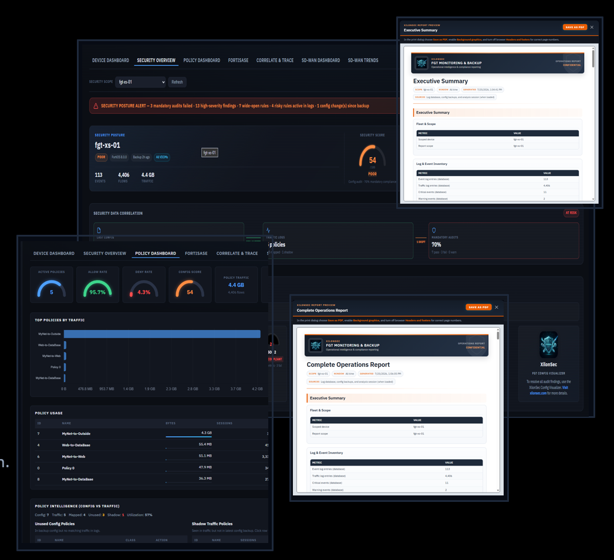This screenshot has width=614, height=560.
Task: Click Save as PDF in Executive Summary preview
Action: tap(575, 27)
